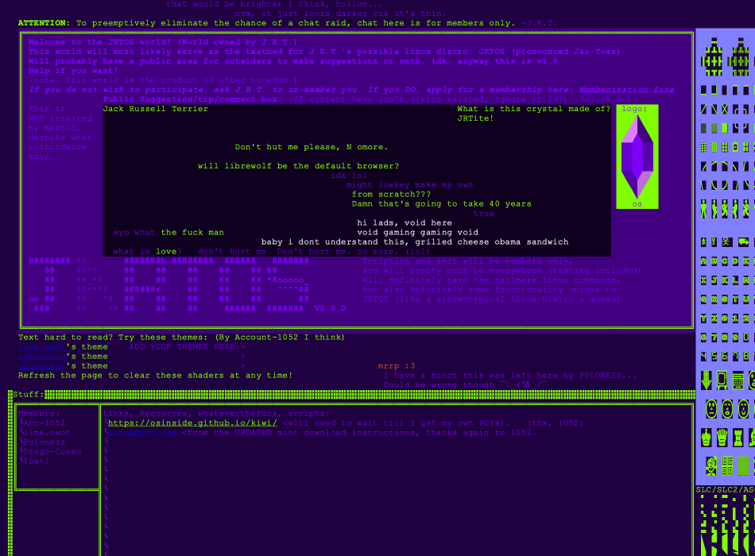Click the letter A glyph in palette
Image resolution: width=755 pixels, height=556 pixels.
[705, 261]
